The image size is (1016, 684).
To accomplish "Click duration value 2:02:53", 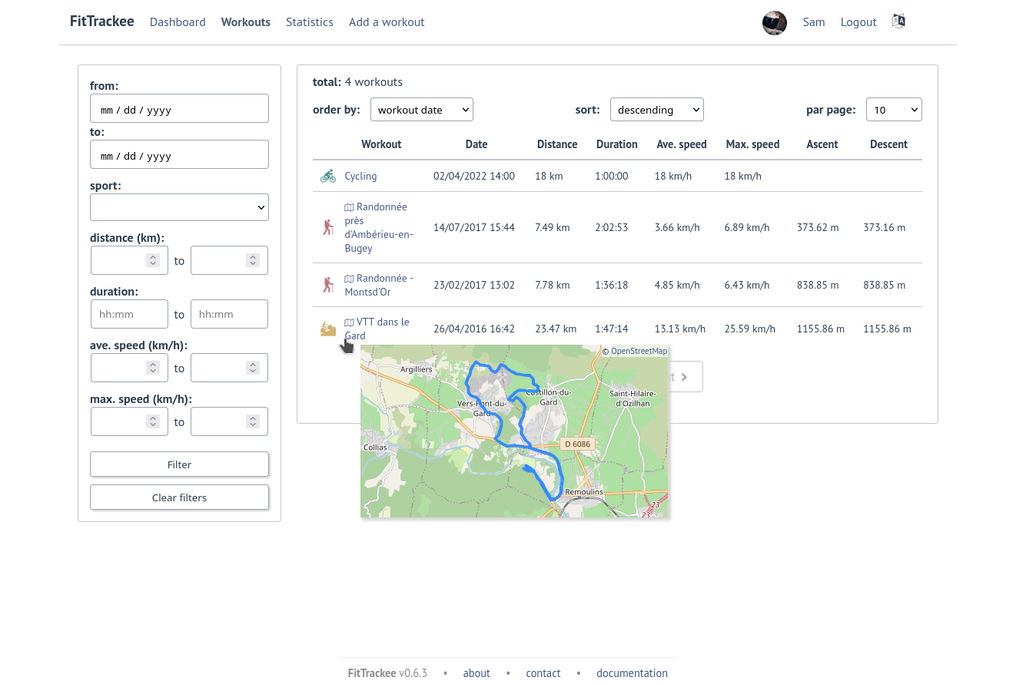I will [x=612, y=227].
